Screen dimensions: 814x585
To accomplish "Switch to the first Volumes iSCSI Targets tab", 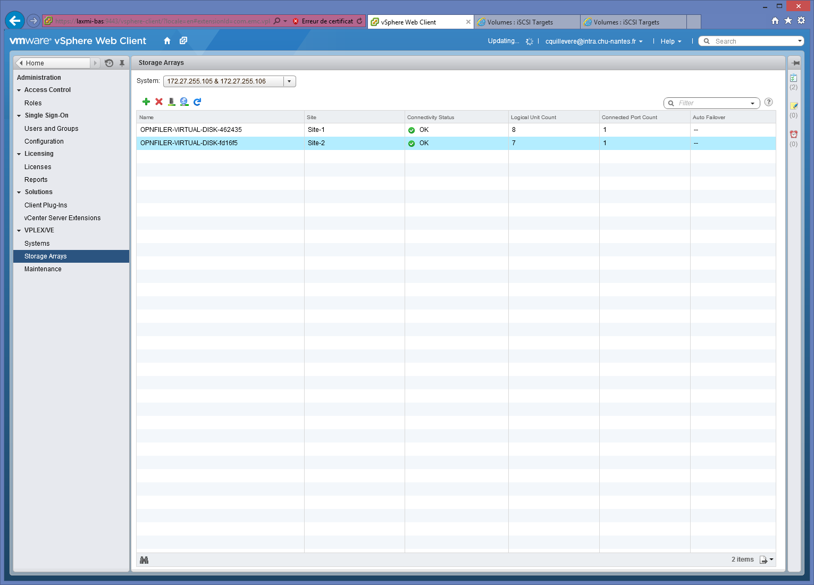I will pos(526,22).
